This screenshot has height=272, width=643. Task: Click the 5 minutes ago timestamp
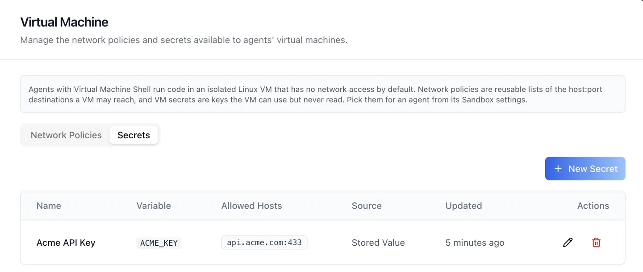coord(475,243)
